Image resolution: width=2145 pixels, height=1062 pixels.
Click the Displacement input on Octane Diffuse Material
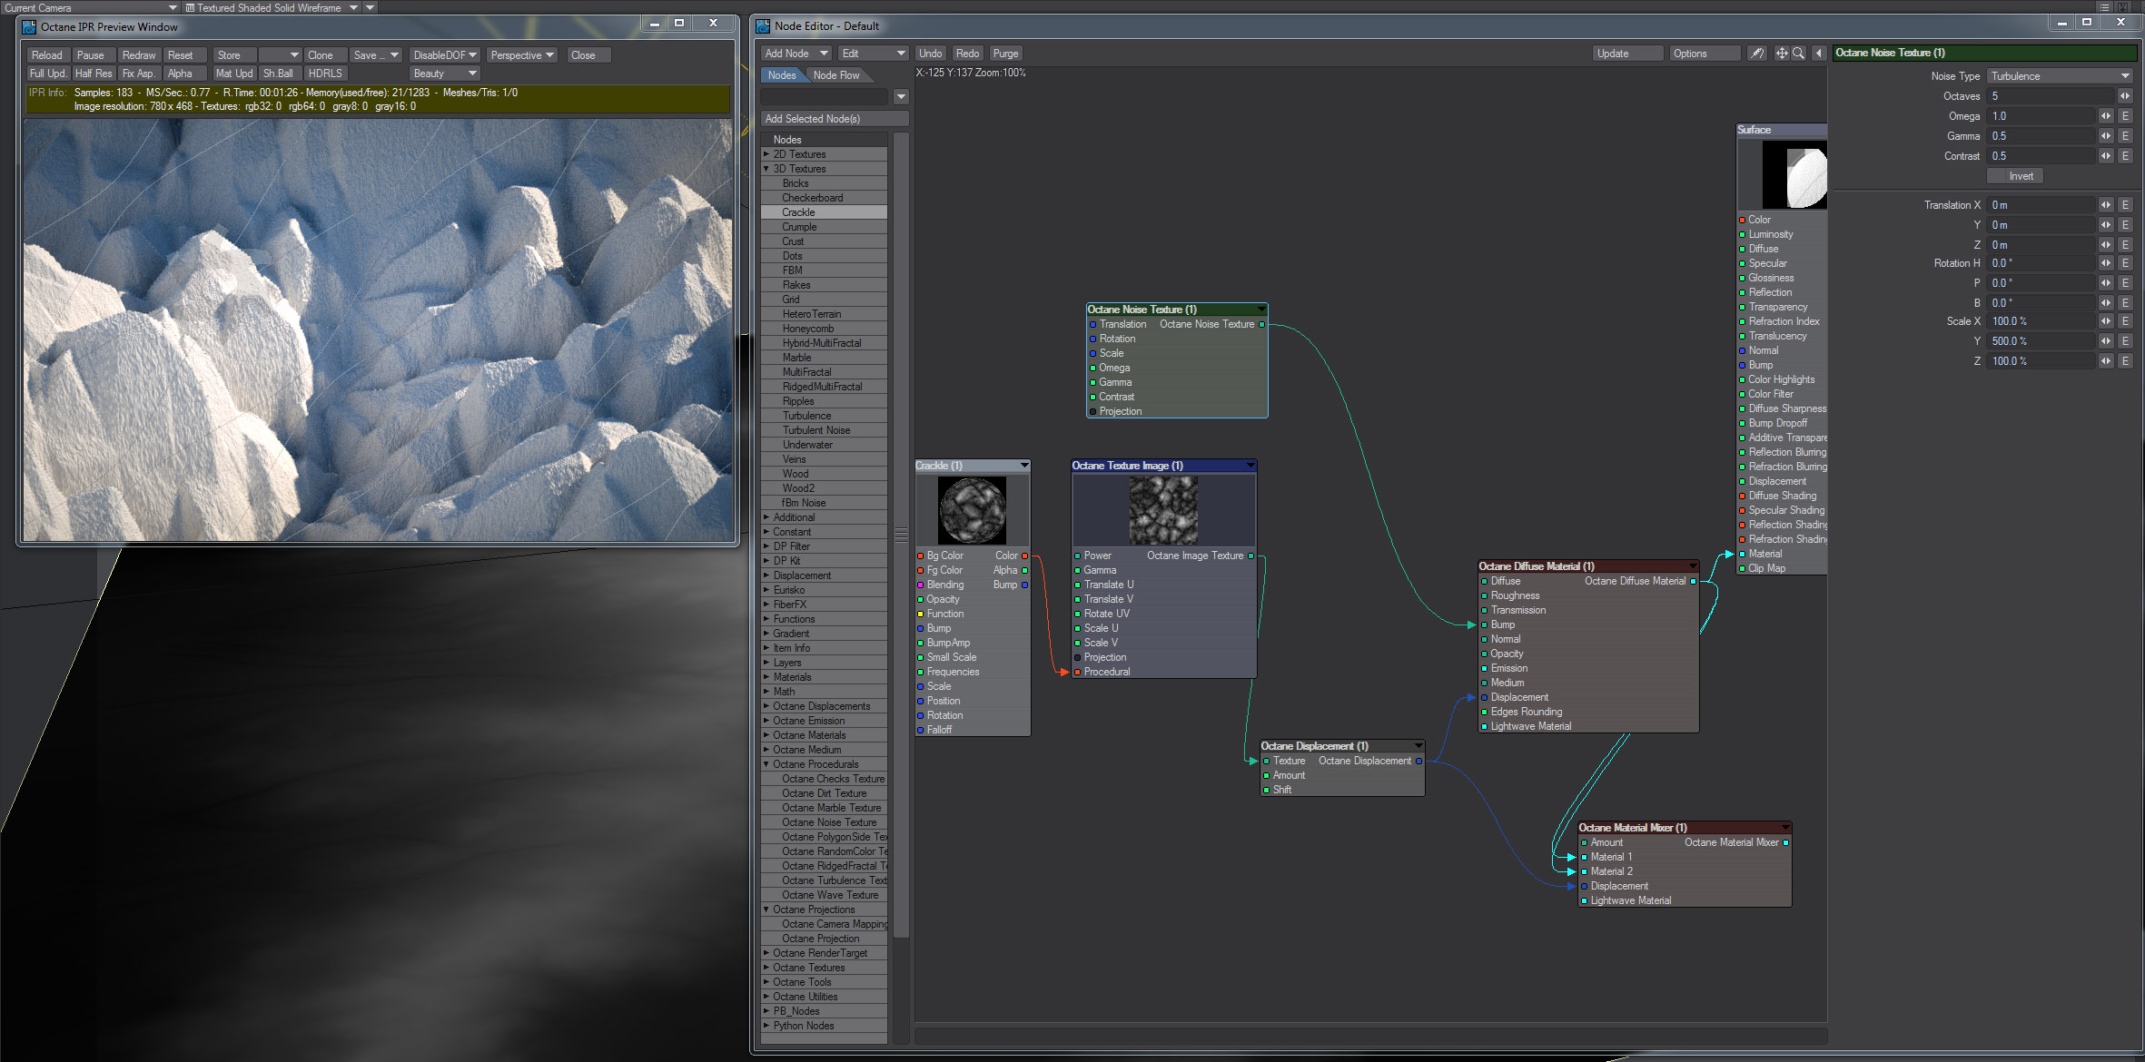(x=1484, y=697)
